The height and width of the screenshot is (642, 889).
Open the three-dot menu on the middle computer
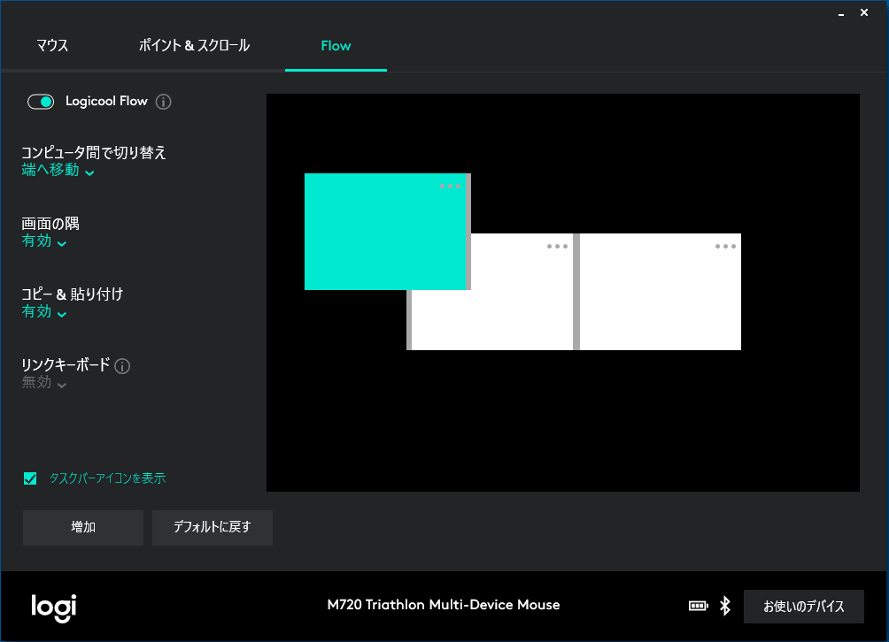click(557, 247)
